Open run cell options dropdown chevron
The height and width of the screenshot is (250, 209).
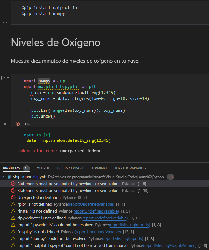click(8, 77)
